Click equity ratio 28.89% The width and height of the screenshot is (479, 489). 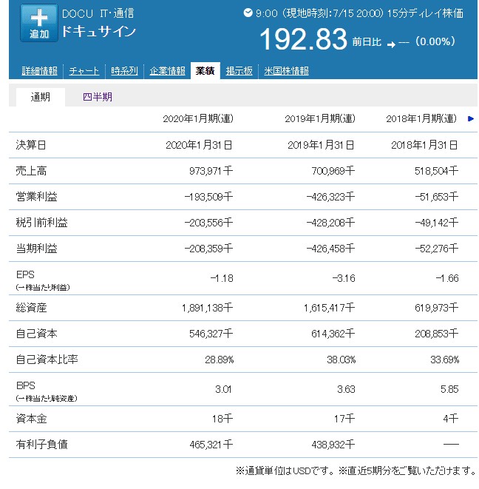(219, 360)
